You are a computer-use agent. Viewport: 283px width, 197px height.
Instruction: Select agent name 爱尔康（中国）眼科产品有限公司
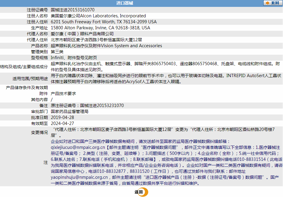(x=82, y=34)
